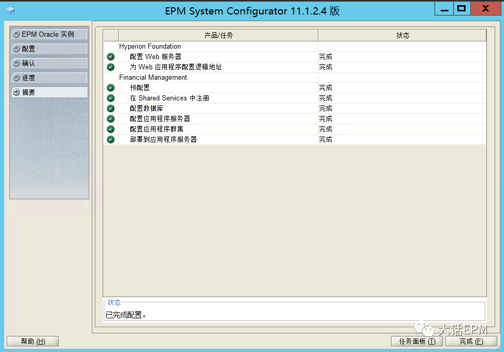Click step bullet icon of EPM Oracle 实例
The height and width of the screenshot is (352, 504).
pos(16,34)
